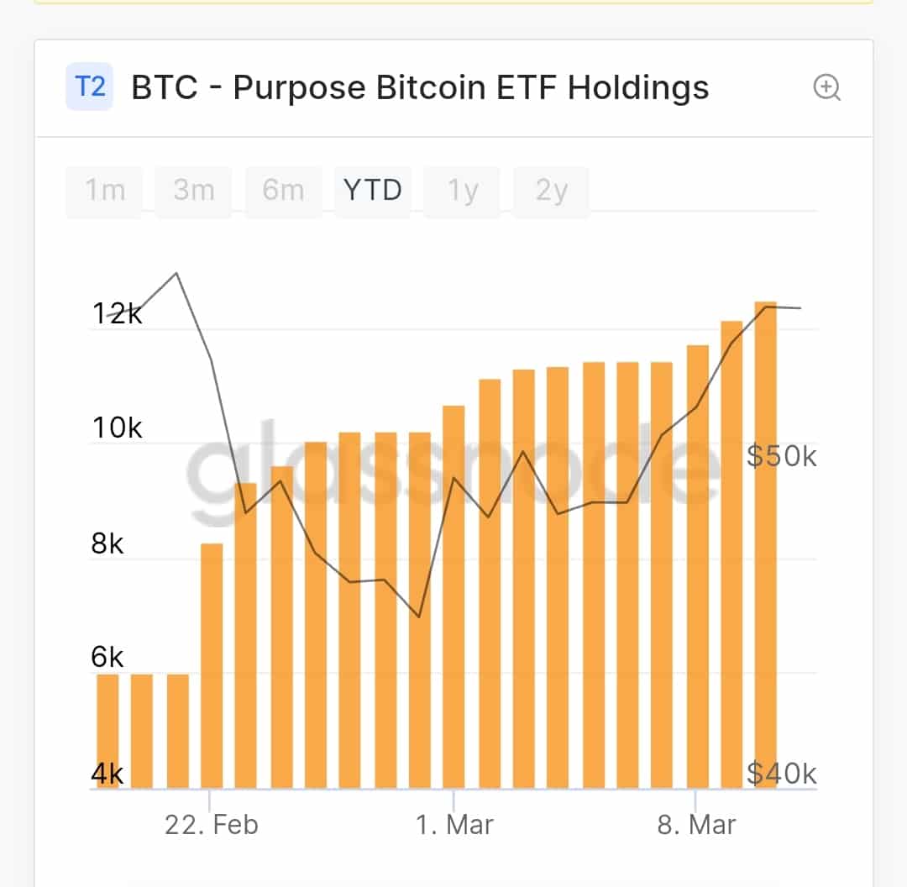Click the chart title text
The height and width of the screenshot is (887, 907).
(x=420, y=87)
